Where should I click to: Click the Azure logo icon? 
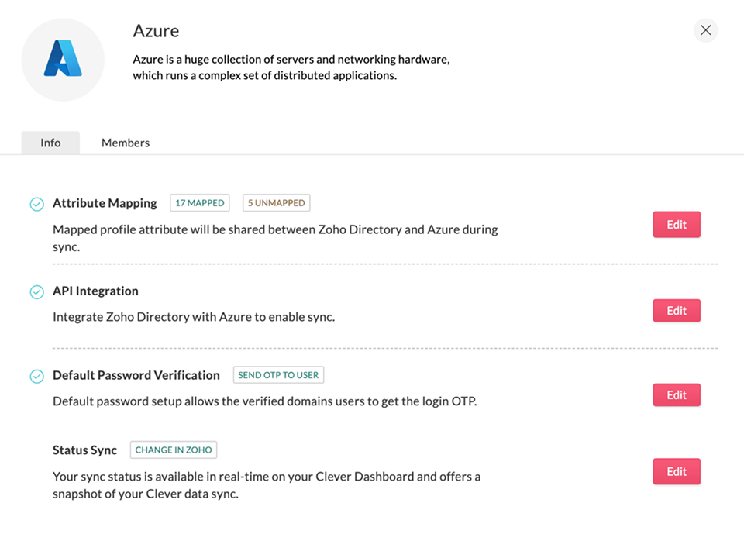click(x=63, y=60)
